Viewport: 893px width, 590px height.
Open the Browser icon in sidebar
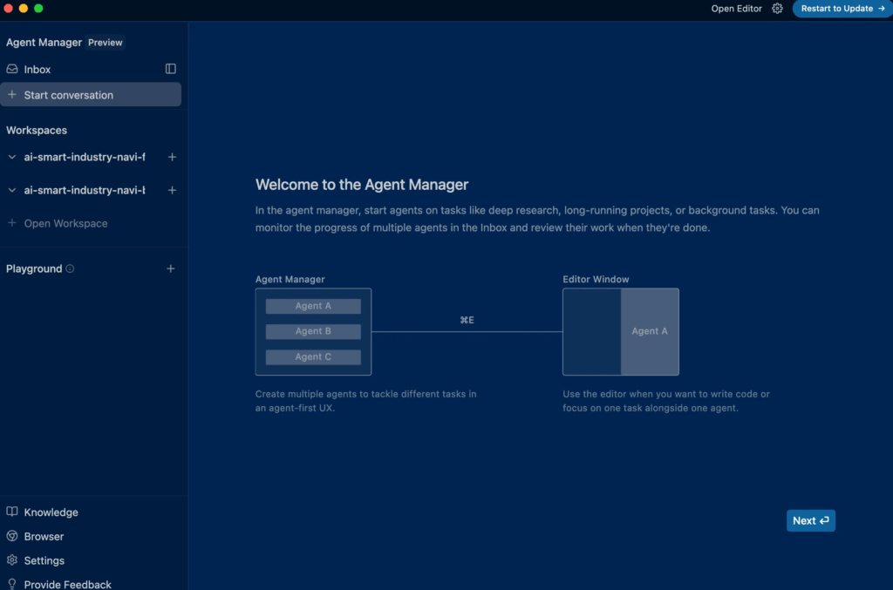point(12,537)
